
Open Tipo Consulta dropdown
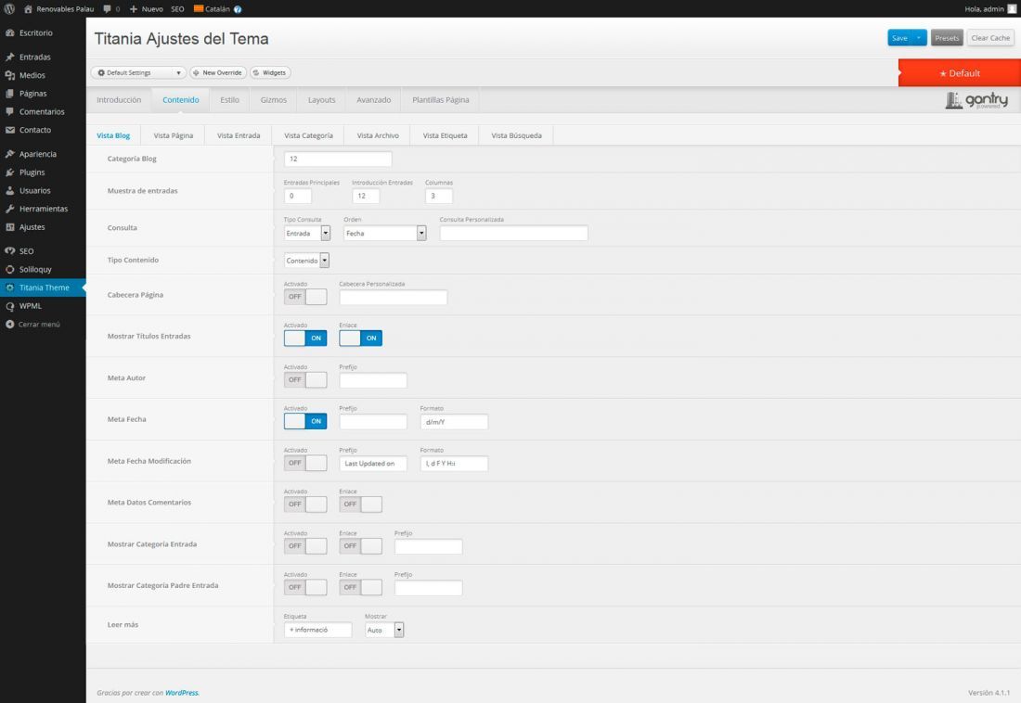click(307, 233)
